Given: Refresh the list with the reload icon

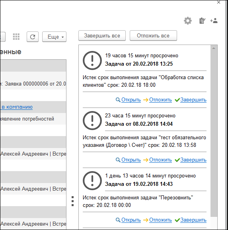Looking at the screenshot, I should tap(33, 37).
